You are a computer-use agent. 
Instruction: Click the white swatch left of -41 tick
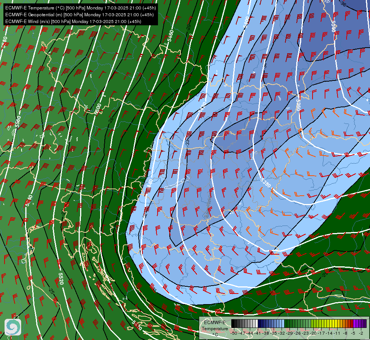257,323
